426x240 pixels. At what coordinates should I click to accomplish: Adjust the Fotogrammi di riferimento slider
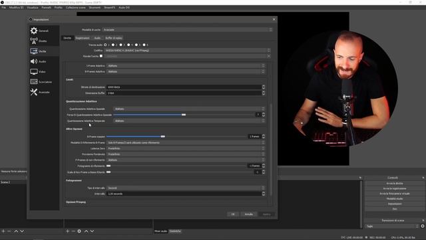108,166
